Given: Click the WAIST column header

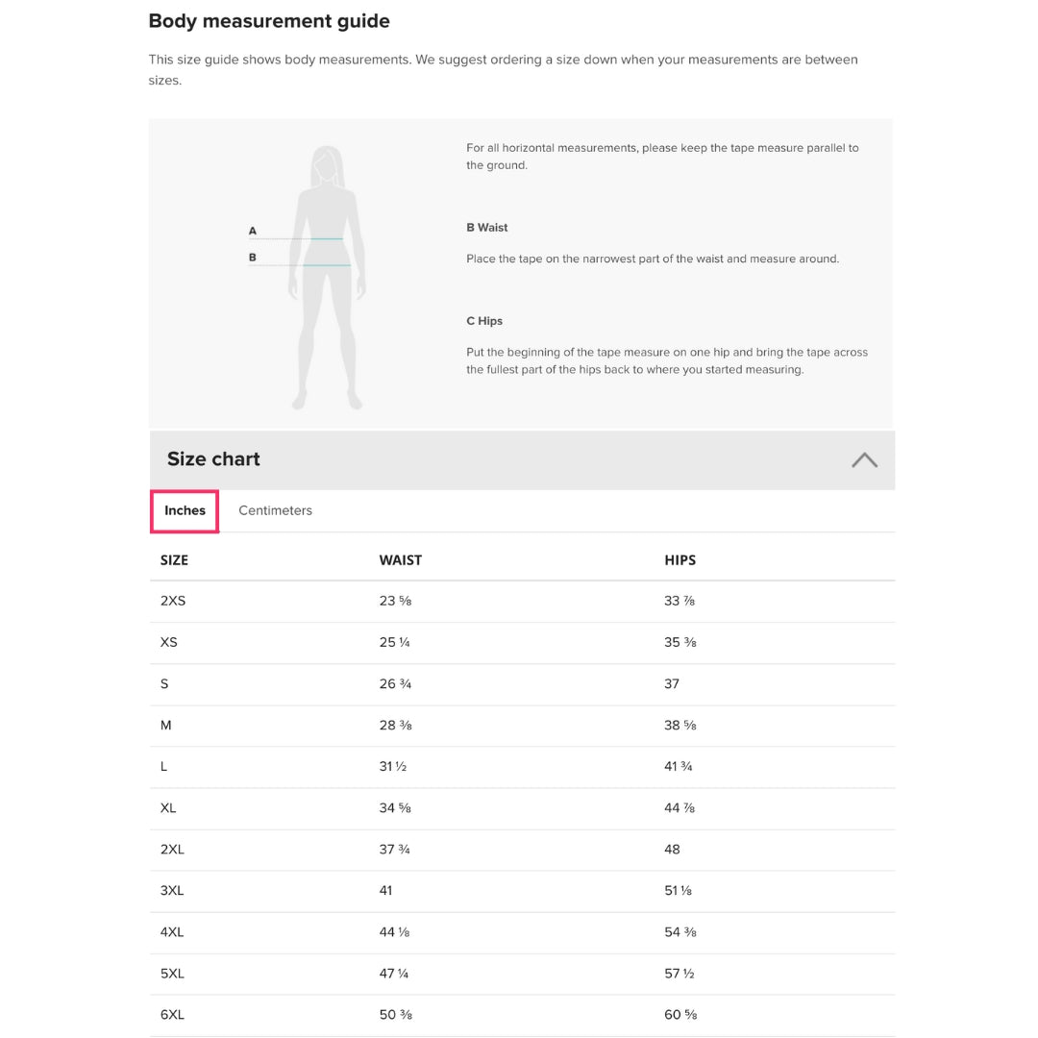Looking at the screenshot, I should (400, 559).
